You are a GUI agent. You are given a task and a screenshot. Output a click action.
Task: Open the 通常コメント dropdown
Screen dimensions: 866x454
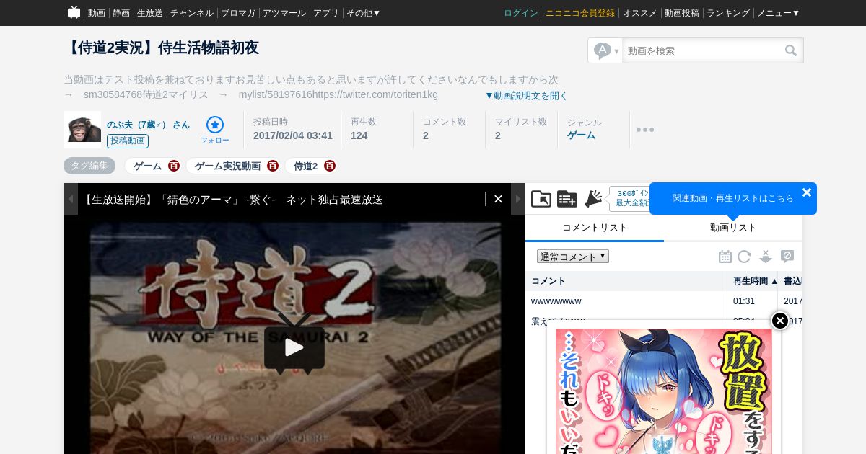[x=573, y=257]
